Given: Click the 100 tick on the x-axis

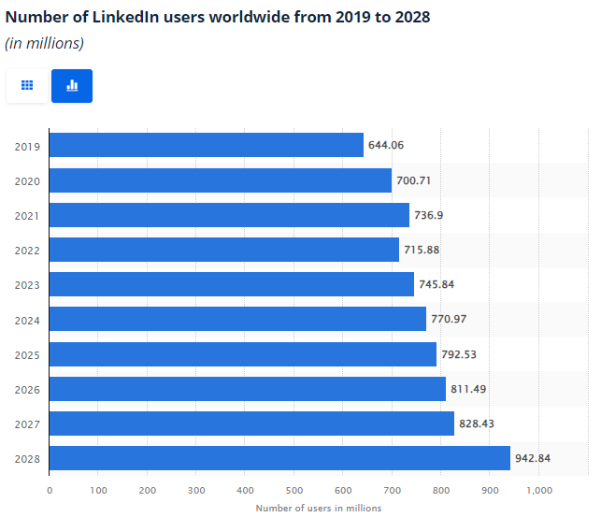Looking at the screenshot, I should (98, 490).
